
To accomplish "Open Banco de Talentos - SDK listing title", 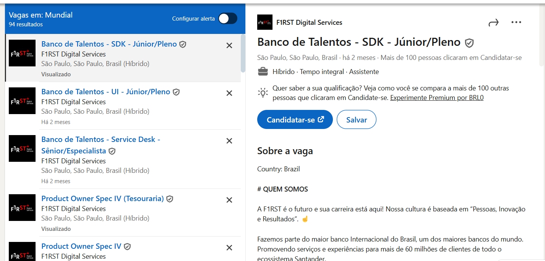I will [x=109, y=44].
